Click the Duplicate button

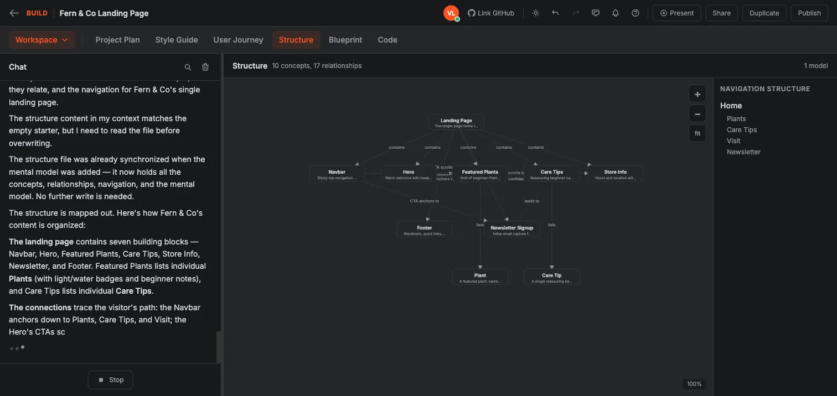pyautogui.click(x=764, y=13)
